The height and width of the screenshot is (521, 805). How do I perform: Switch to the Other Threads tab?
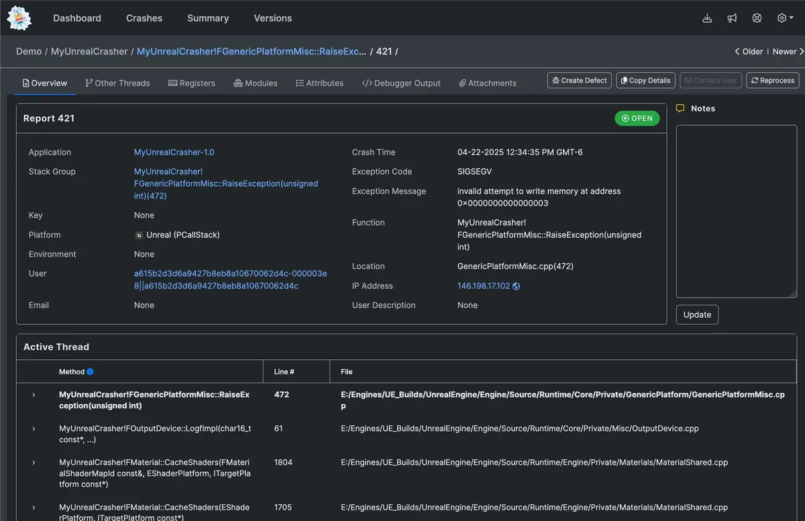pyautogui.click(x=117, y=83)
